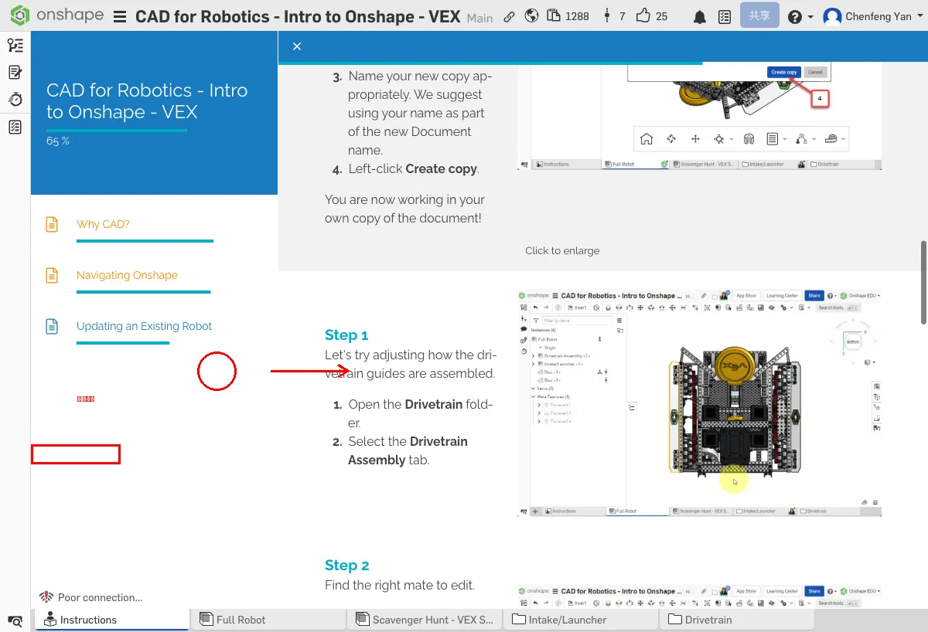
Task: Click the Onshape logo icon
Action: (20, 15)
